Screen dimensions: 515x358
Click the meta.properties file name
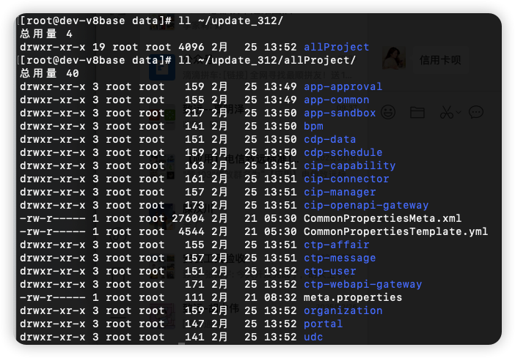point(353,298)
